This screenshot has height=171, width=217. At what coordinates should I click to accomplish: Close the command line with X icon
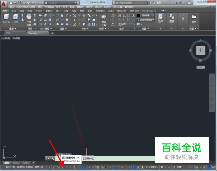point(49,158)
